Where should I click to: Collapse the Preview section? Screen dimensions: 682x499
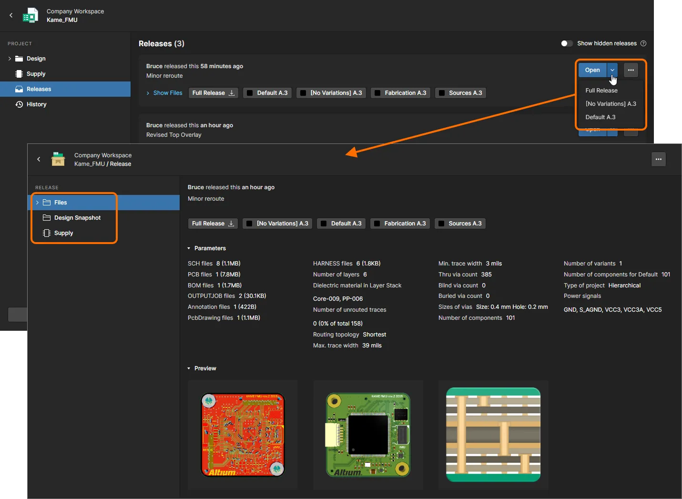189,368
